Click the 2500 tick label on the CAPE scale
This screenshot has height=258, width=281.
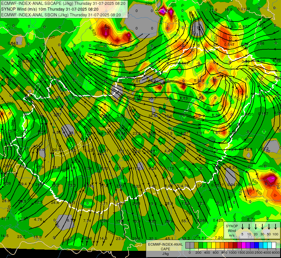(x=259, y=253)
